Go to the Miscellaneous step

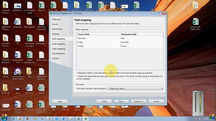click(x=58, y=53)
